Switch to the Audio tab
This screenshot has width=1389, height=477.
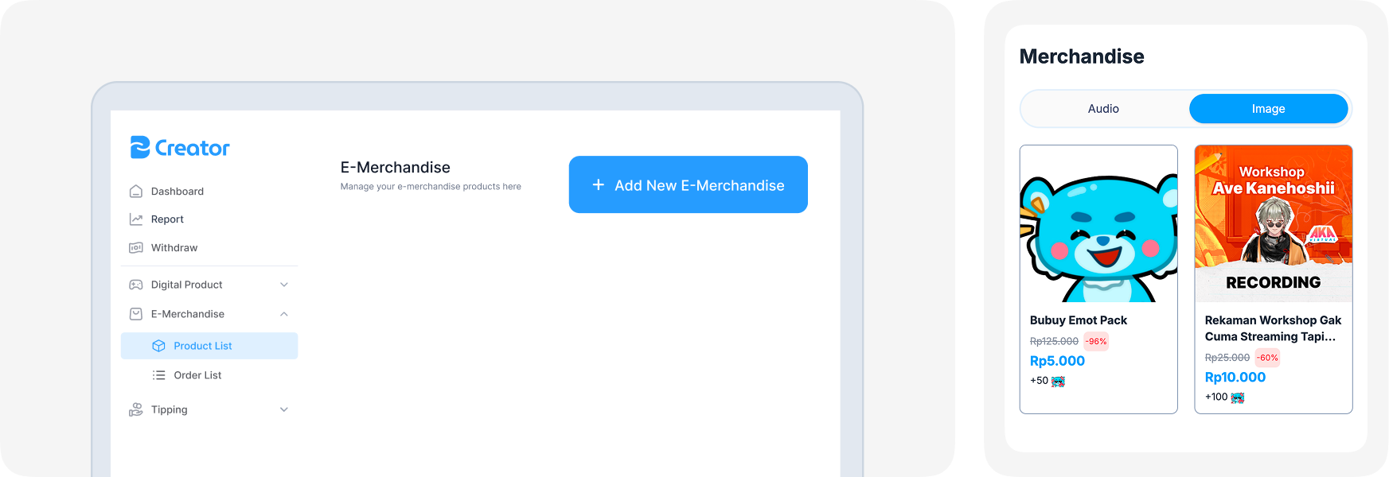(x=1103, y=109)
